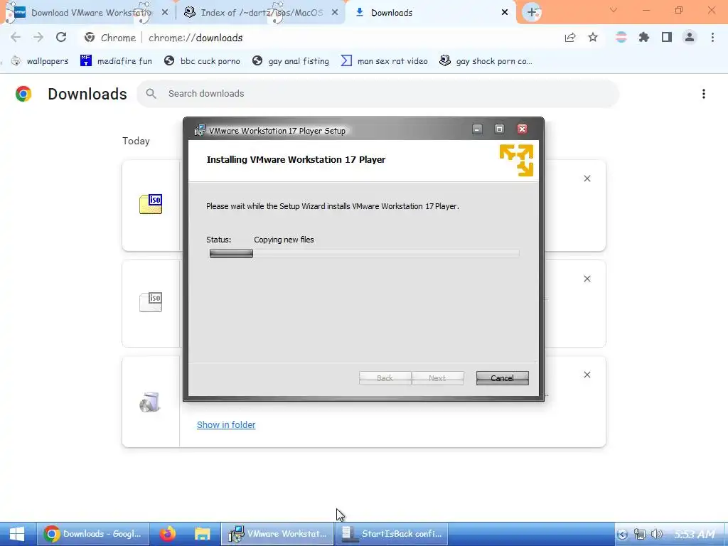Click the yellow iso file icon
Image resolution: width=728 pixels, height=546 pixels.
tap(151, 204)
